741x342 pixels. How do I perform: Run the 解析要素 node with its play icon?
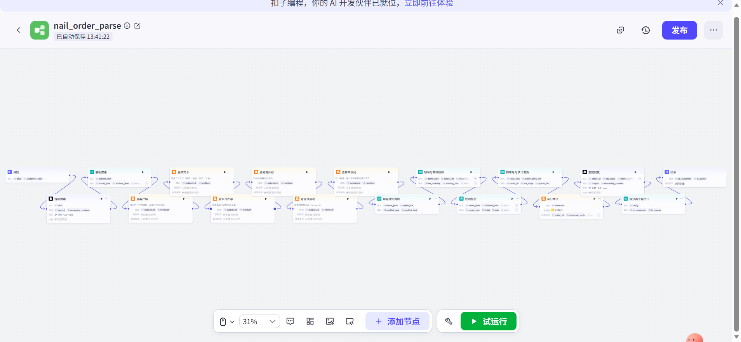143,172
